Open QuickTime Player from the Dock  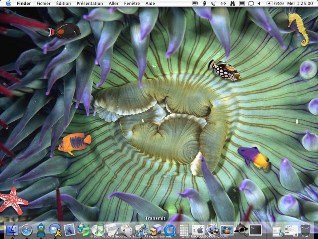[170, 231]
